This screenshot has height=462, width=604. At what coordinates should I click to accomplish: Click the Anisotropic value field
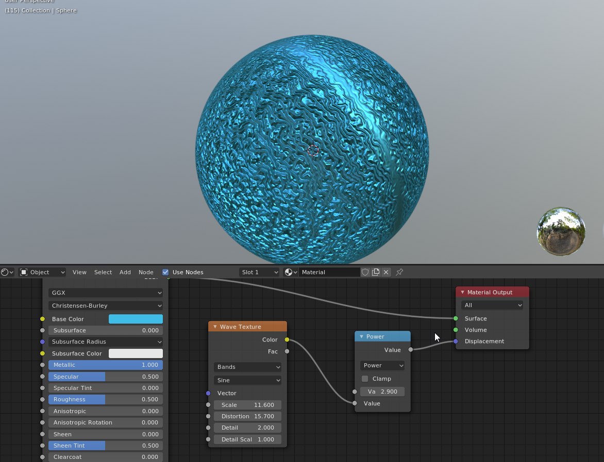click(106, 411)
